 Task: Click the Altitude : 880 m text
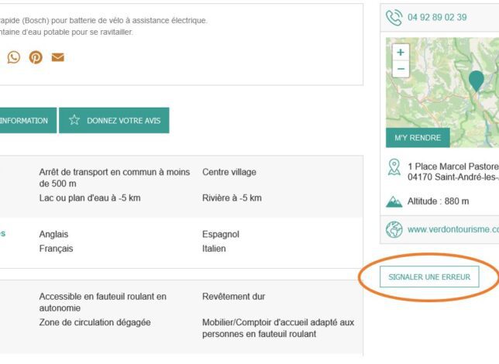point(439,201)
